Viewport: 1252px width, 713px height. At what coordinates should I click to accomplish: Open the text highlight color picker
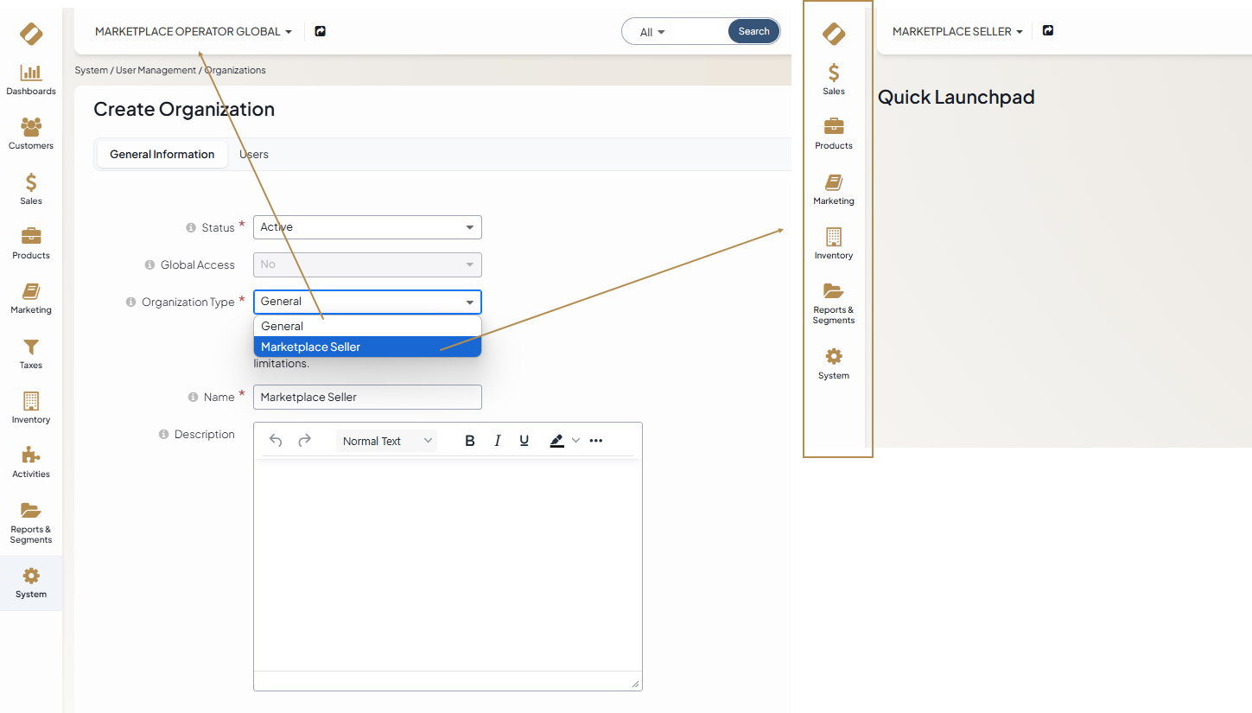[557, 441]
